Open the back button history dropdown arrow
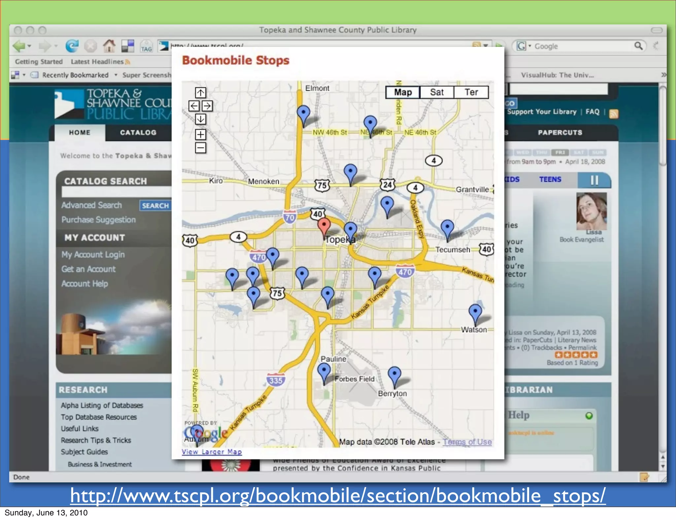The image size is (676, 520). pyautogui.click(x=29, y=46)
